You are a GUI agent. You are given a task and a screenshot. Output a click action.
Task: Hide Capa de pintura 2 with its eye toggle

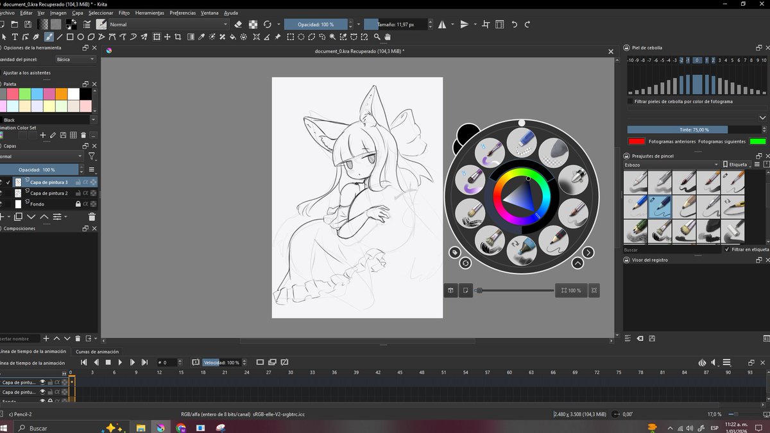coord(3,193)
